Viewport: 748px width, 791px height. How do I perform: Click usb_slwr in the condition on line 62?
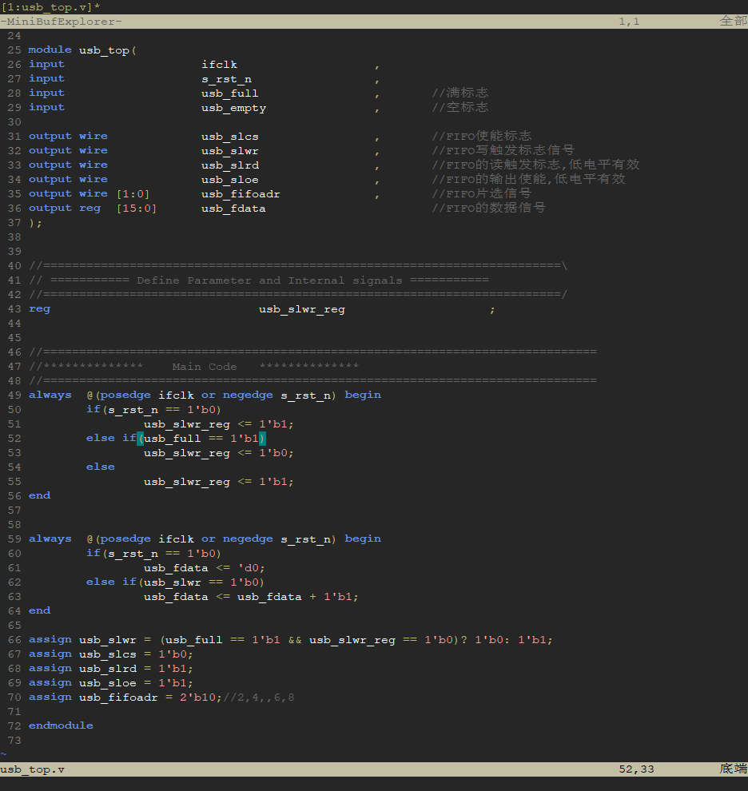pyautogui.click(x=172, y=582)
